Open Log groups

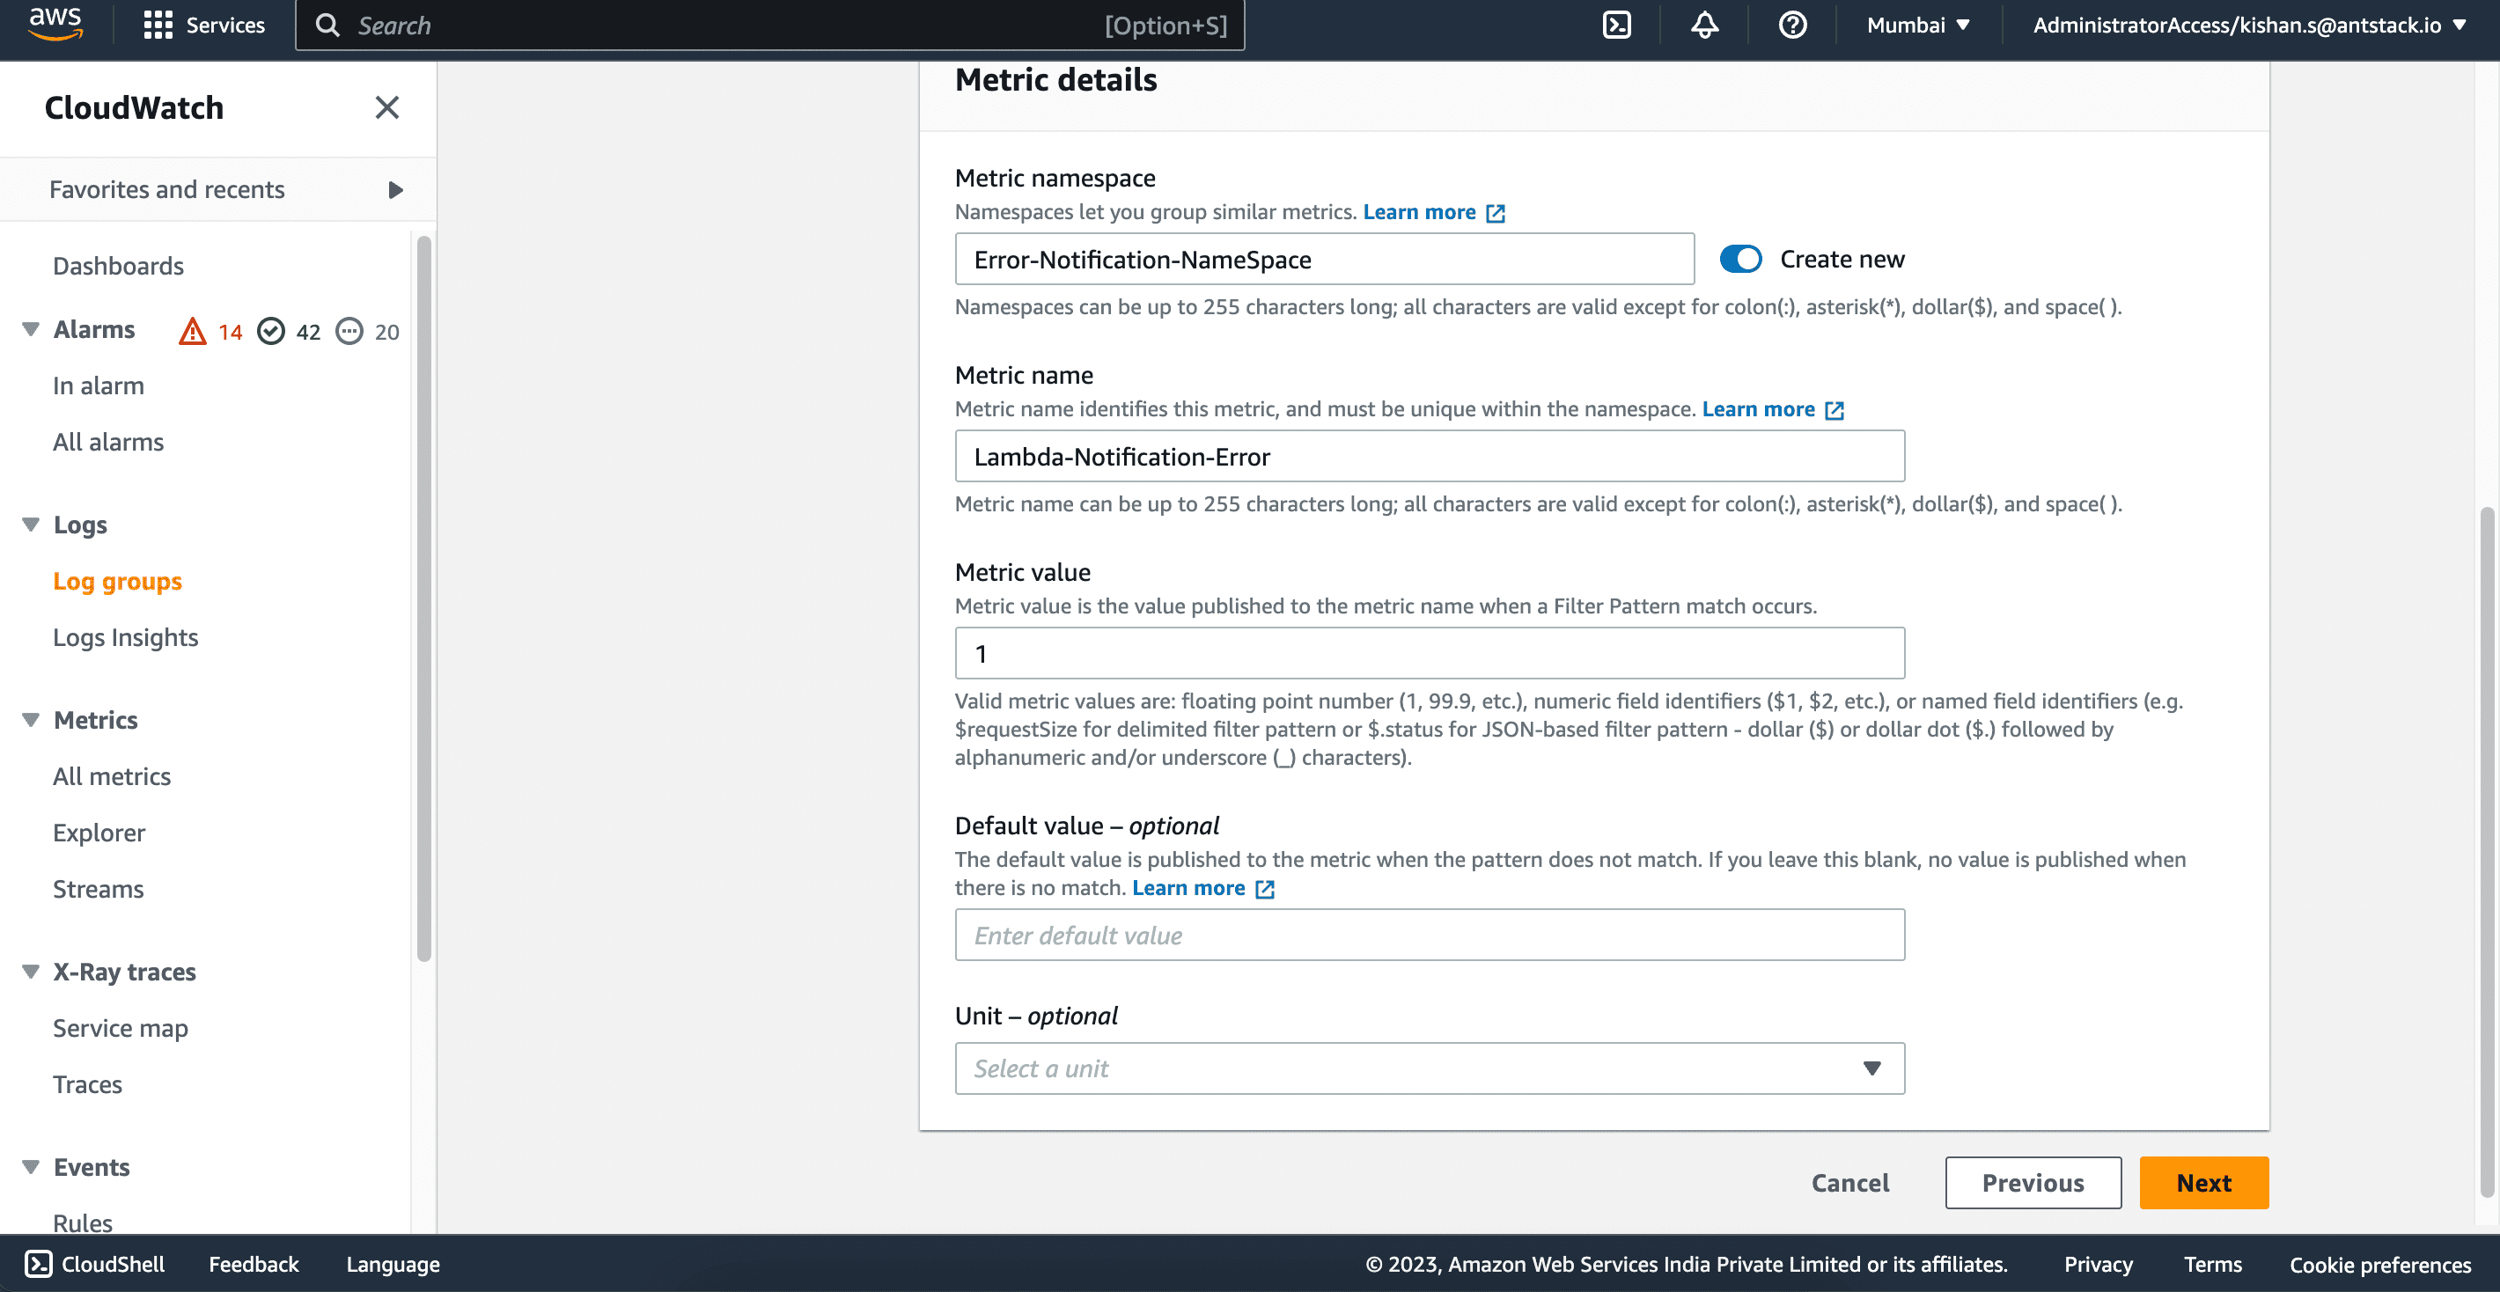click(117, 581)
